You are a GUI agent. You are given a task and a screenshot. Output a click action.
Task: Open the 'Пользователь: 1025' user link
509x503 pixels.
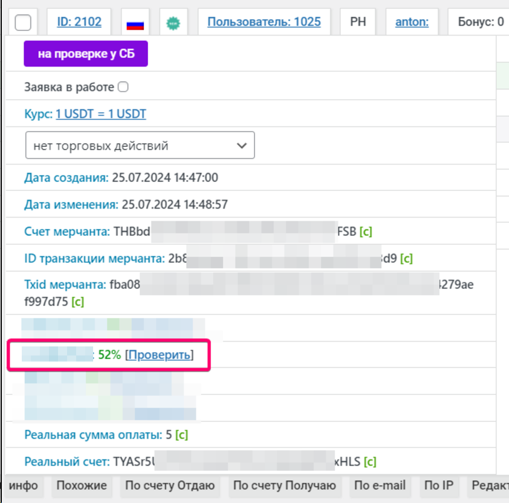point(264,22)
